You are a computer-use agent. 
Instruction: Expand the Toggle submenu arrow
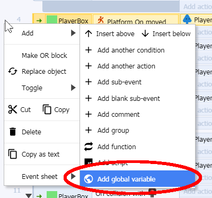pos(73,88)
